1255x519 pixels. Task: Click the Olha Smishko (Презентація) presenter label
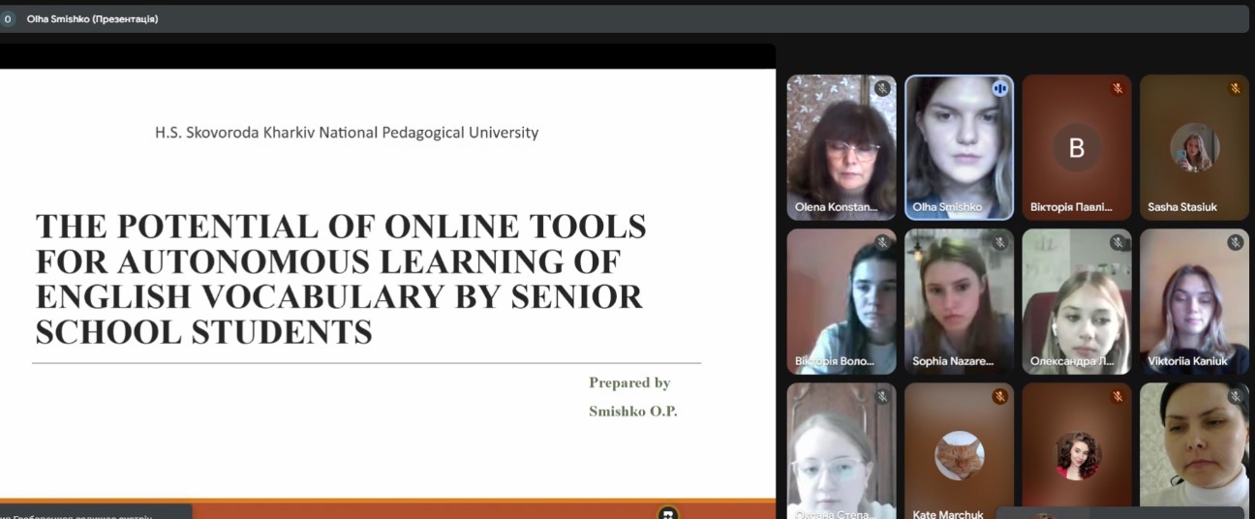[x=92, y=18]
